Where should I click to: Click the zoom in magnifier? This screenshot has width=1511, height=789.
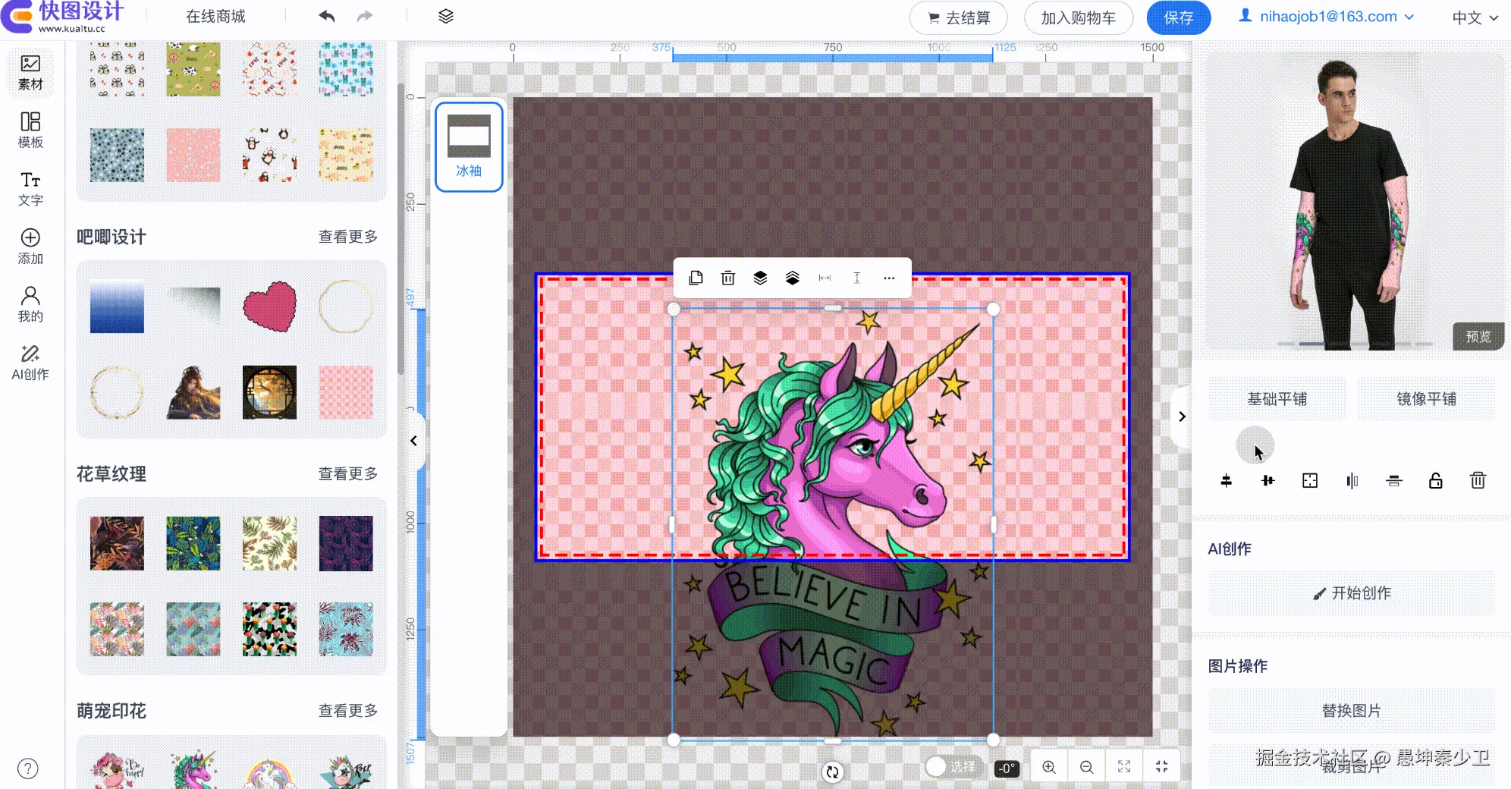click(1048, 767)
